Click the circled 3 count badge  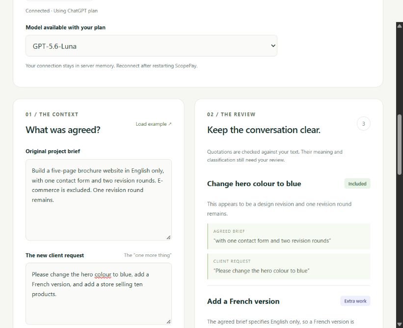[363, 124]
